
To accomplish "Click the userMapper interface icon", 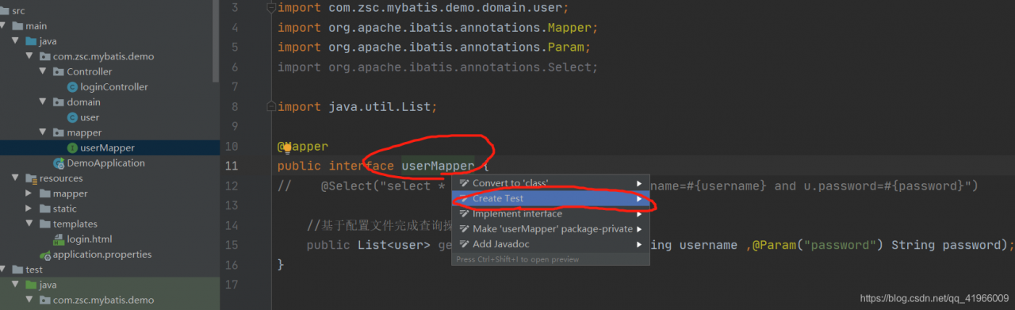I will 73,148.
